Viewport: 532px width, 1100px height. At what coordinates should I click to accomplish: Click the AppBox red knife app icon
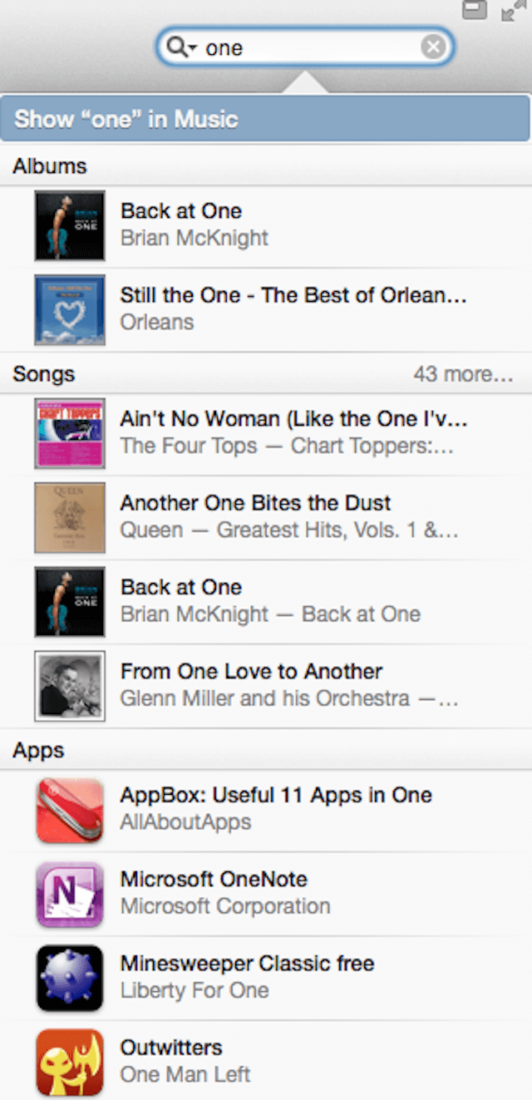[70, 811]
